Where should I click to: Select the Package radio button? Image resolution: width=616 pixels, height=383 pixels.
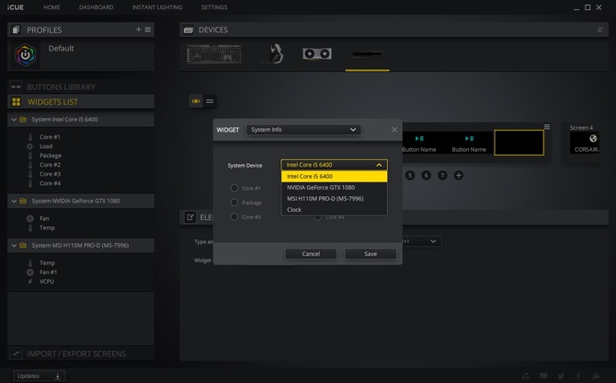234,203
